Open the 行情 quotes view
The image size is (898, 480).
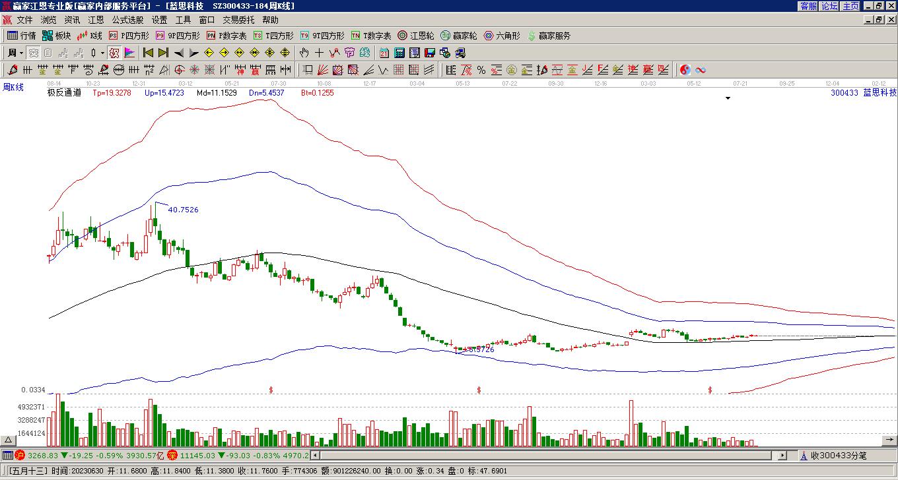(22, 36)
